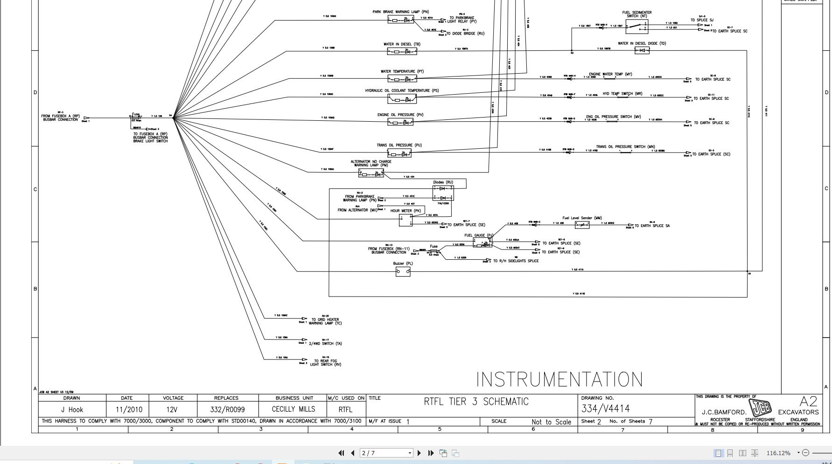Go to the next page

coord(419,452)
